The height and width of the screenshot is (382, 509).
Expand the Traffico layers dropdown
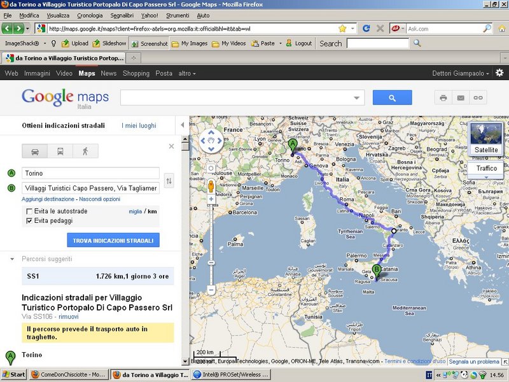pos(486,178)
